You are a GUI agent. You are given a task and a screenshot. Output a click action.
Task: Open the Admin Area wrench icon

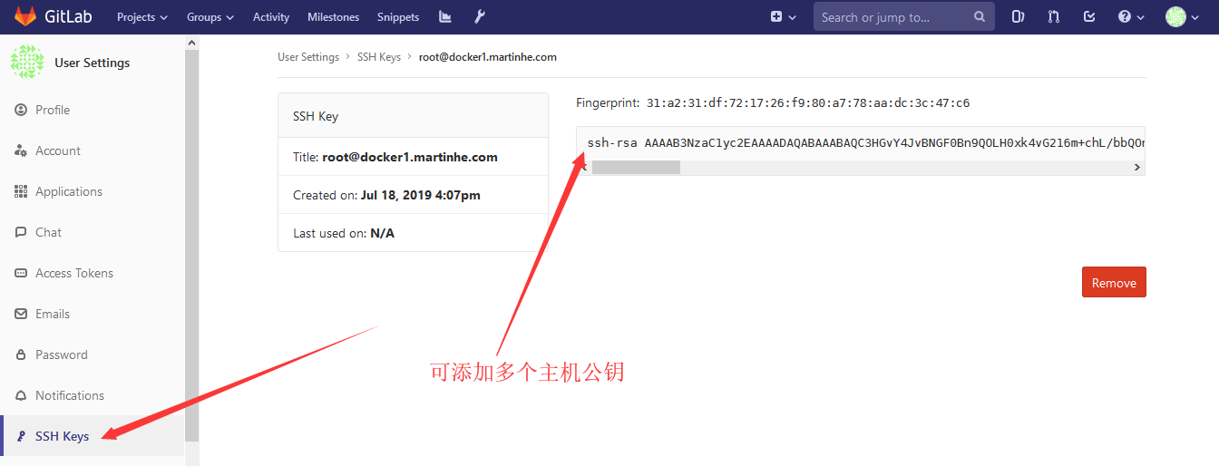click(480, 16)
